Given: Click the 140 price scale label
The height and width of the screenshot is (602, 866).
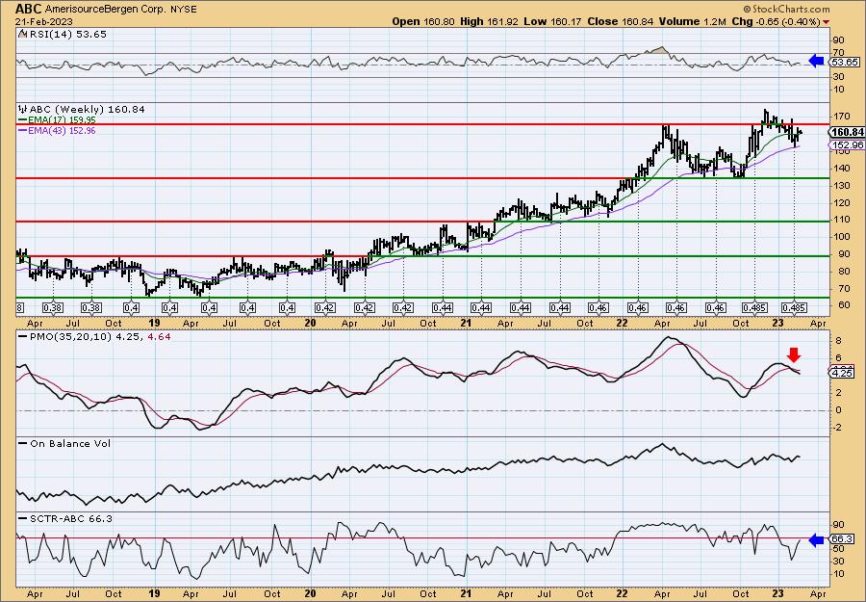Looking at the screenshot, I should pyautogui.click(x=841, y=169).
